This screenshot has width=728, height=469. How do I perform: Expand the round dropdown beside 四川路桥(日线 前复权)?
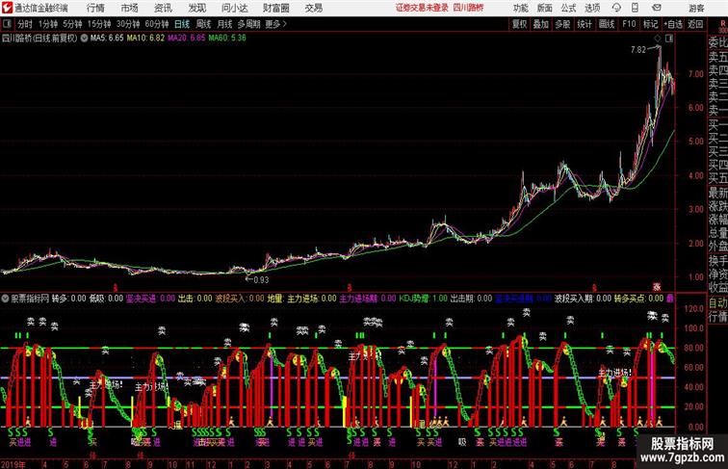pos(84,39)
